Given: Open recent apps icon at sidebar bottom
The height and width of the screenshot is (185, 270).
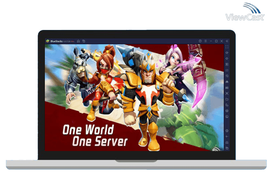Looking at the screenshot, I should click(x=227, y=148).
